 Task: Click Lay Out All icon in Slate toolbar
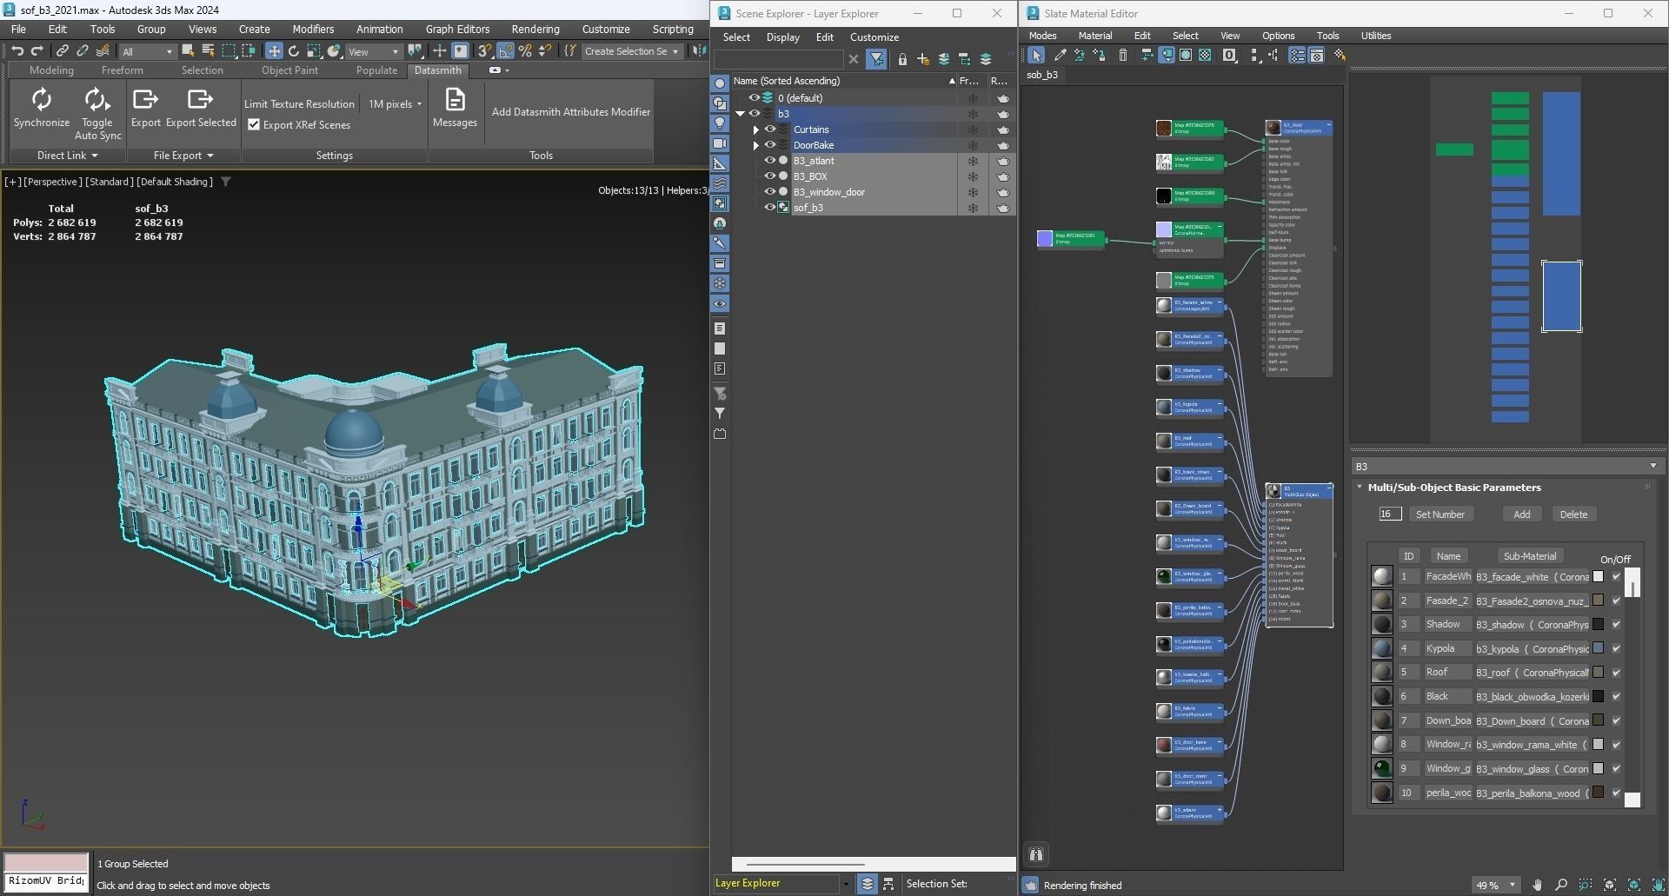tap(1254, 55)
